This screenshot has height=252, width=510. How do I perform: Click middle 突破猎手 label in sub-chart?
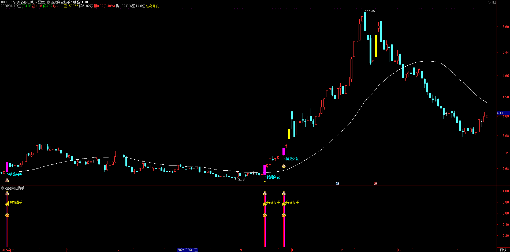(273, 202)
